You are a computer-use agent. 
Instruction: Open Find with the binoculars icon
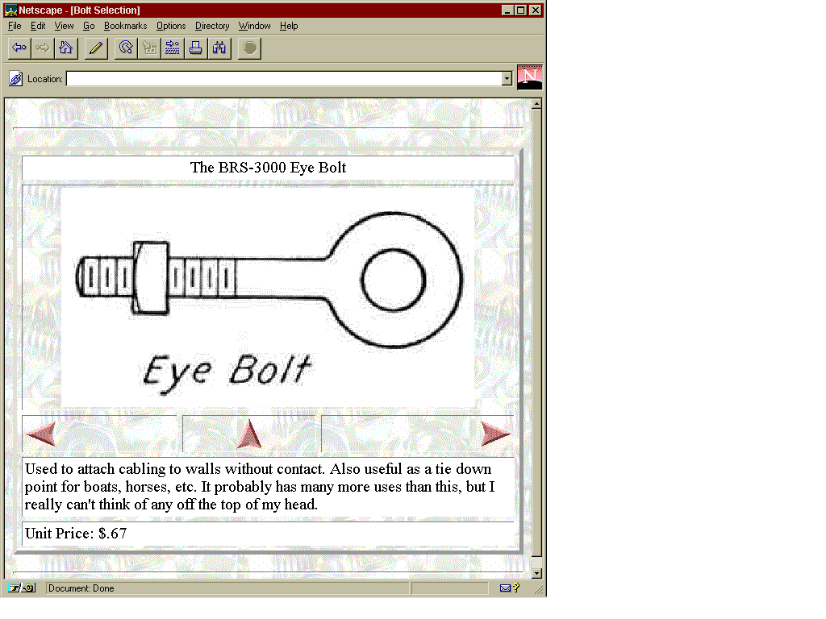click(219, 48)
